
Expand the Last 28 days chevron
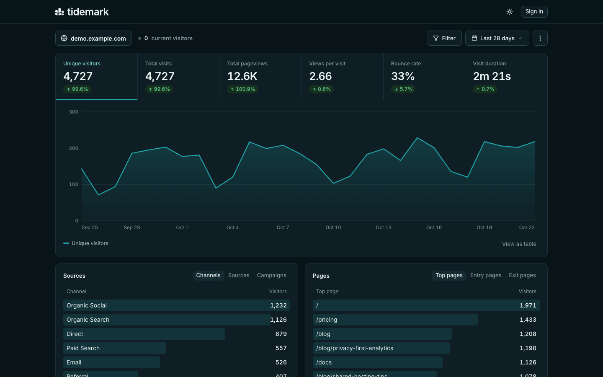coord(521,38)
